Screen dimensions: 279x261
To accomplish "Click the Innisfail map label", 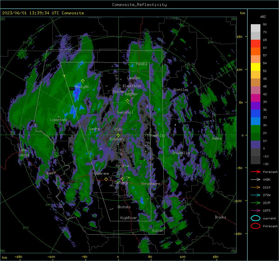I will point(125,112).
